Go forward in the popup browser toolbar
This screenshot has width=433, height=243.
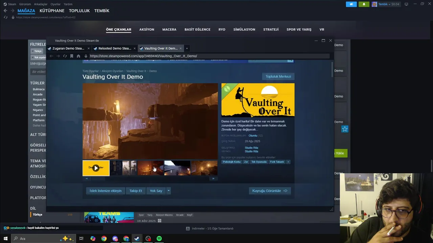pyautogui.click(x=58, y=56)
